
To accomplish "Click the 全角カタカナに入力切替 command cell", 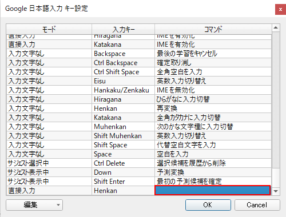I will [213, 118].
